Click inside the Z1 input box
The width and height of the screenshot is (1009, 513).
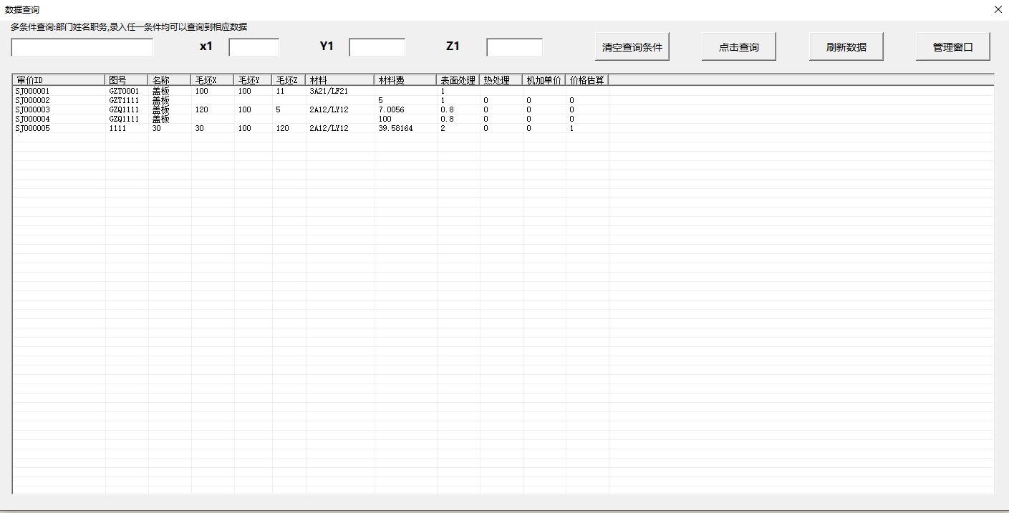514,47
